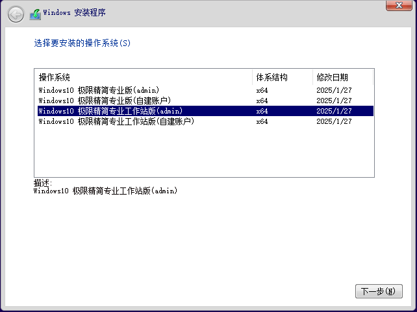Close the Windows 安装程序 window
Viewport: 417px width, 312px height.
tap(399, 5)
